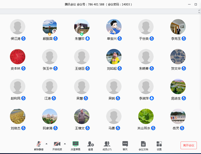
Task: Select 单宝兴's cartoon character avatar
Action: [114, 27]
